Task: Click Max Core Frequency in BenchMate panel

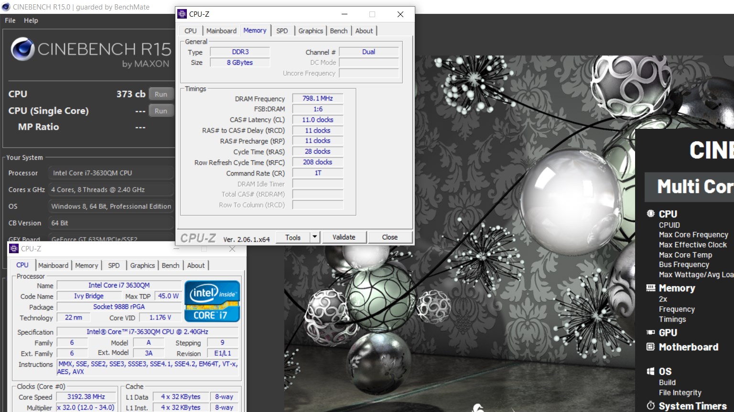Action: (693, 235)
